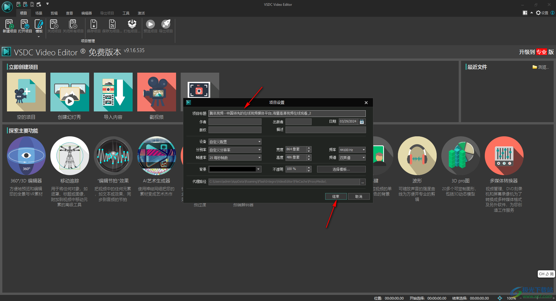Click the CH input method indicator

[546, 274]
